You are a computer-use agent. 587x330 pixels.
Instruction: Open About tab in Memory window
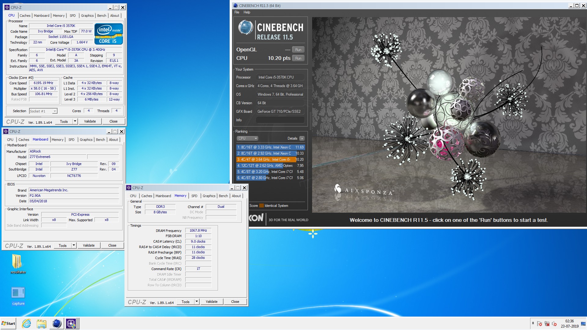coord(236,196)
